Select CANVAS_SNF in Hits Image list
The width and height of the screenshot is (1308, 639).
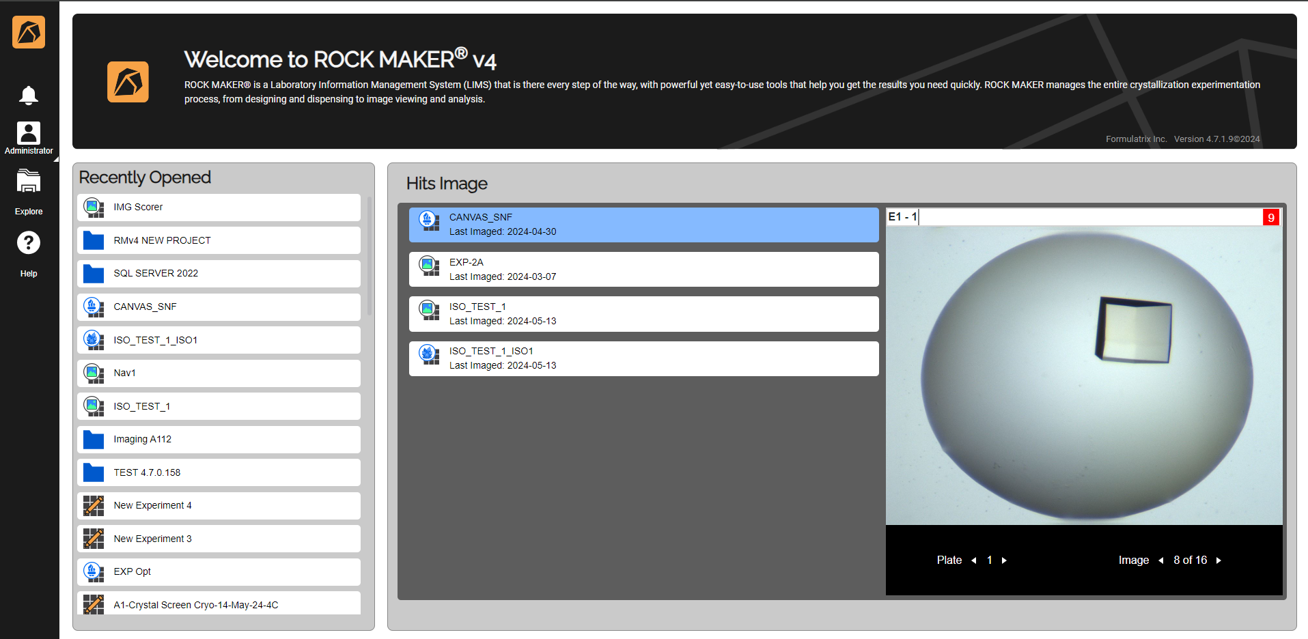pos(643,225)
